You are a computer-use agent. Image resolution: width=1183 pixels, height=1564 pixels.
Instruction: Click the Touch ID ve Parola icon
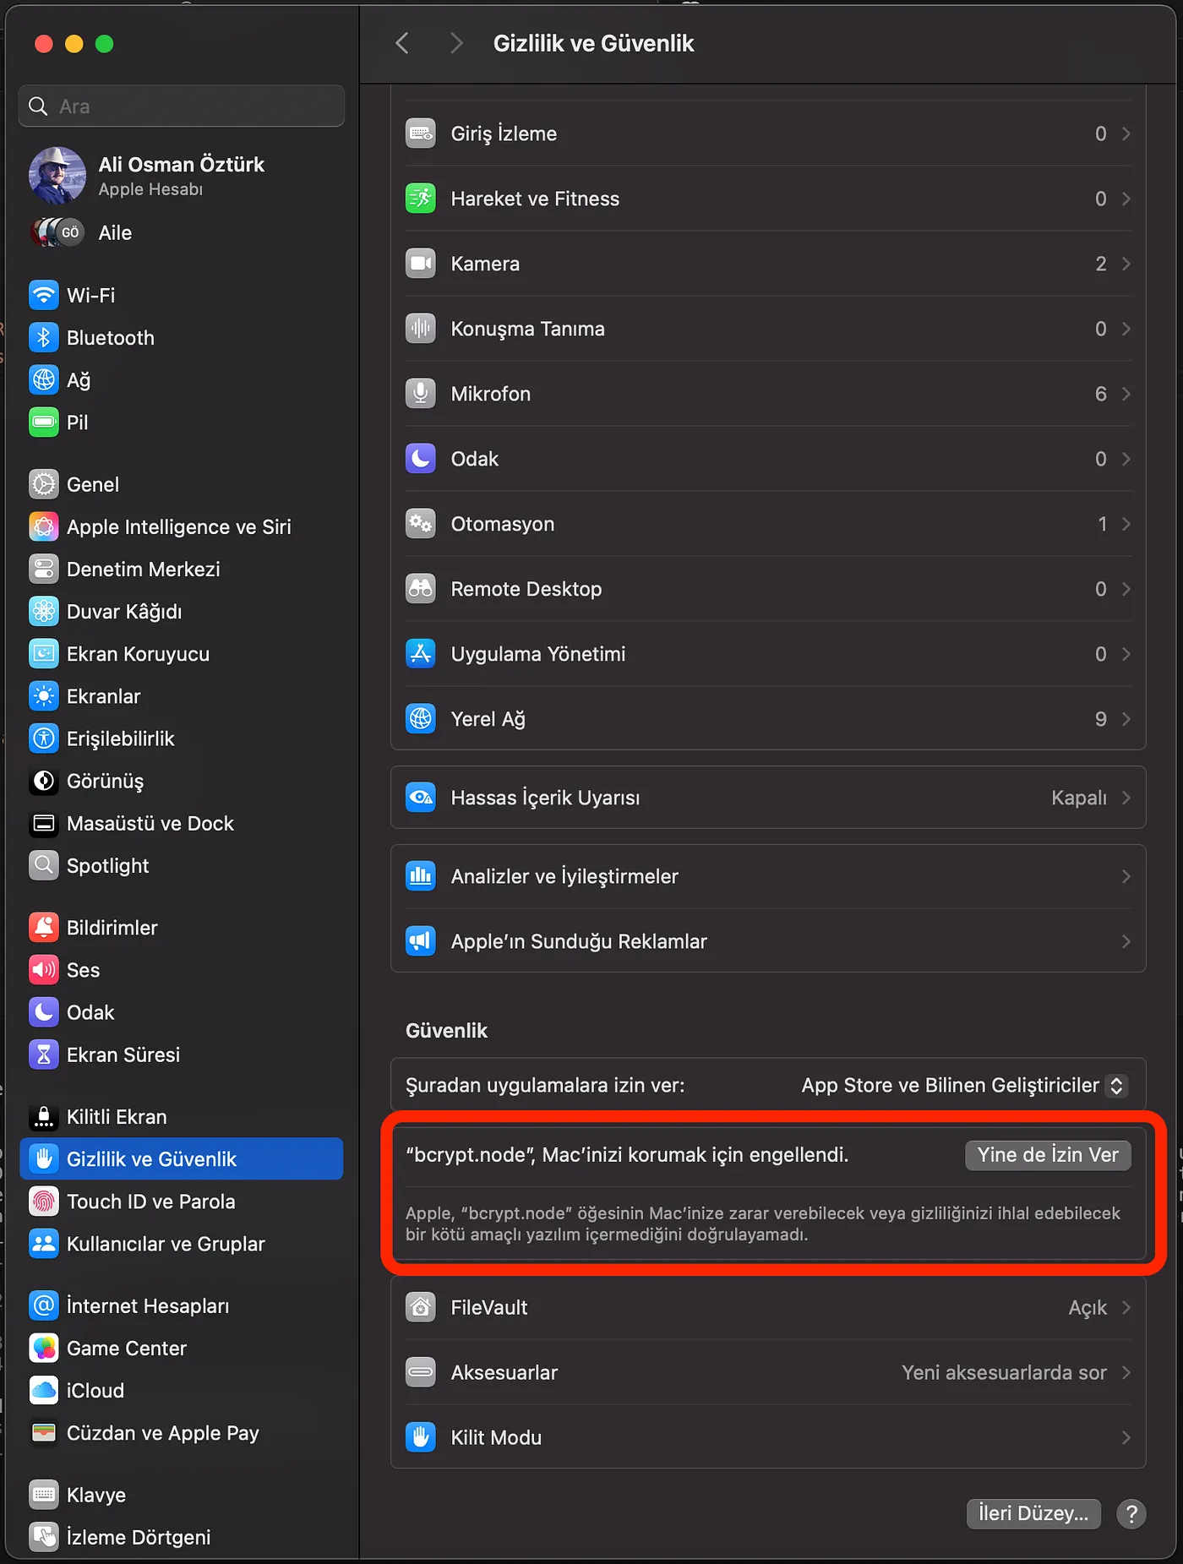tap(44, 1202)
